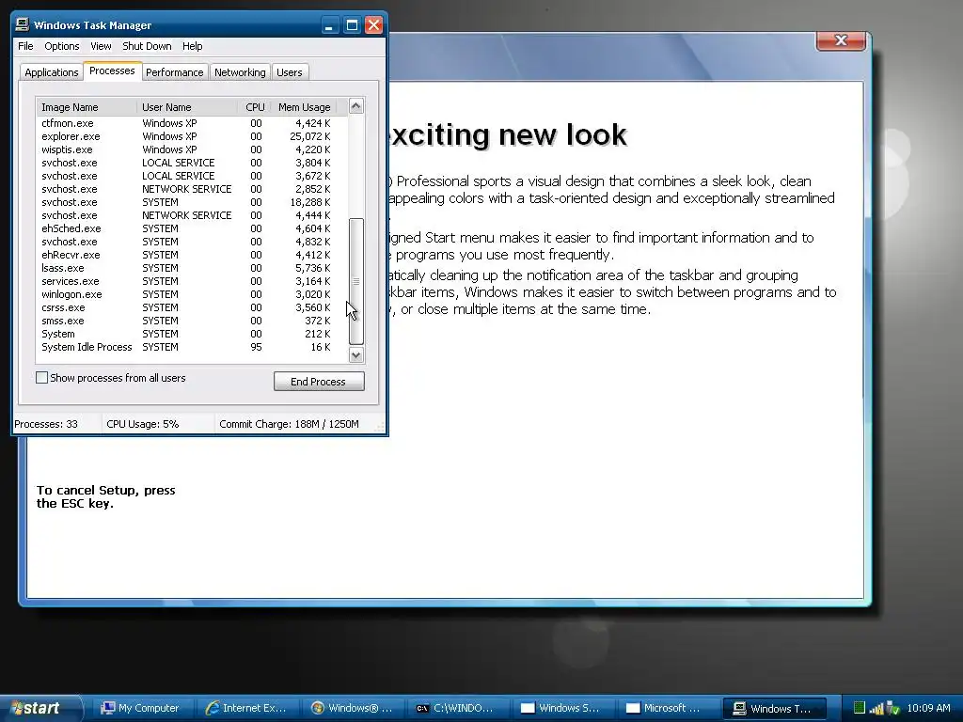Click the process list scroll down arrow
The image size is (963, 722).
pos(356,354)
